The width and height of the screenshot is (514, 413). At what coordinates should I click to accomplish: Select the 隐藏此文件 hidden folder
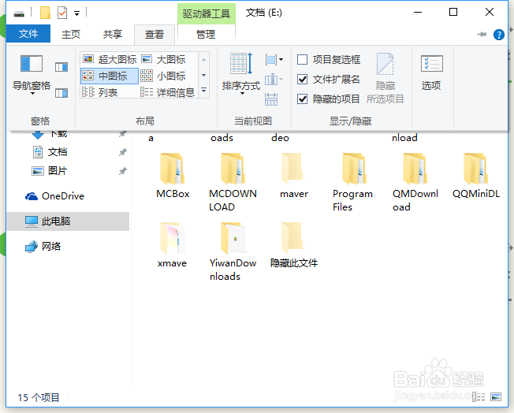point(294,245)
